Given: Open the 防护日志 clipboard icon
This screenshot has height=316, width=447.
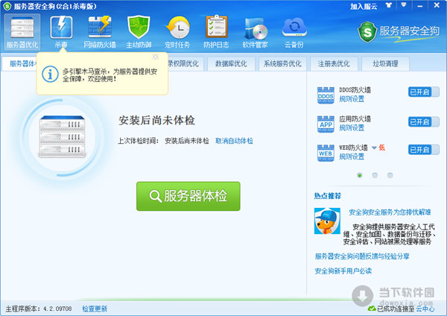Looking at the screenshot, I should 216,32.
